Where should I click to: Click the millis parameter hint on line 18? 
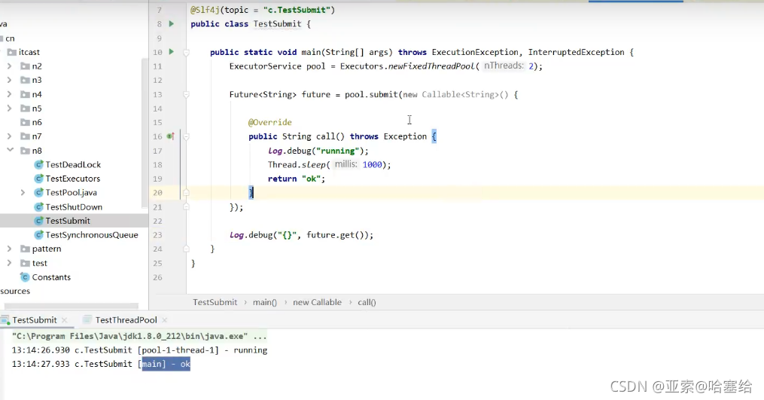click(x=345, y=164)
